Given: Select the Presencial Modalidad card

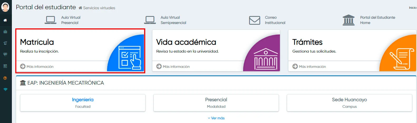Looking at the screenshot, I should coord(216,102).
